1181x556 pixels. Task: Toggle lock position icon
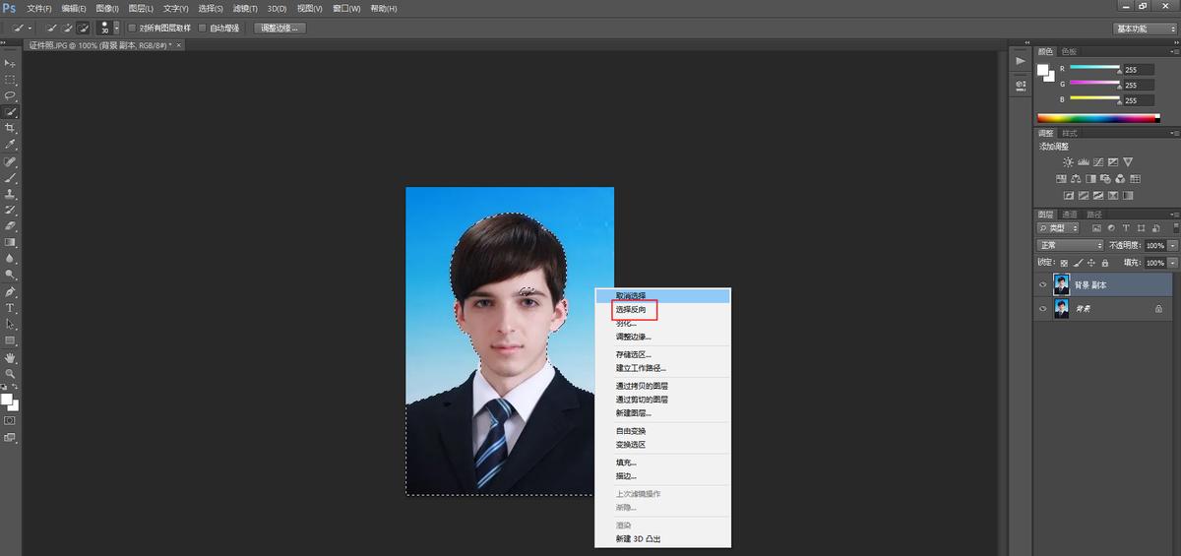click(1090, 263)
